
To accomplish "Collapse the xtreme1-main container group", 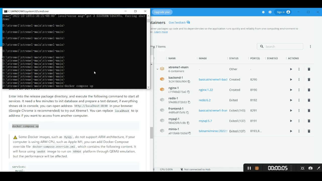I will click(x=157, y=69).
